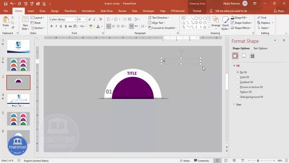The width and height of the screenshot is (289, 163).
Task: Center text in paragraph group
Action: coord(113,26)
